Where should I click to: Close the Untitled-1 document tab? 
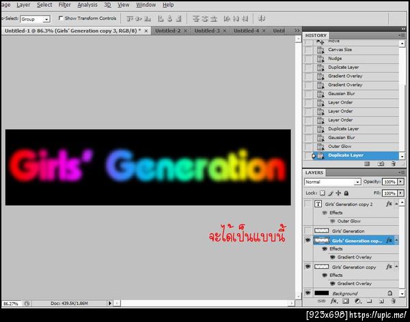click(x=146, y=31)
